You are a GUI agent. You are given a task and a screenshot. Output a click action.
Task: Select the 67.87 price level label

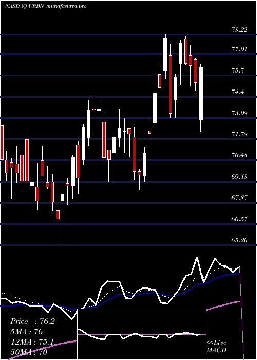click(240, 197)
